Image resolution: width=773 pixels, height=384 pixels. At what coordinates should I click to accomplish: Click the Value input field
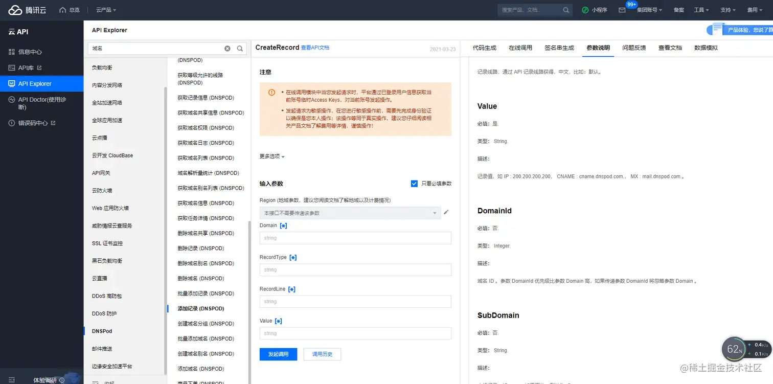[x=355, y=333]
